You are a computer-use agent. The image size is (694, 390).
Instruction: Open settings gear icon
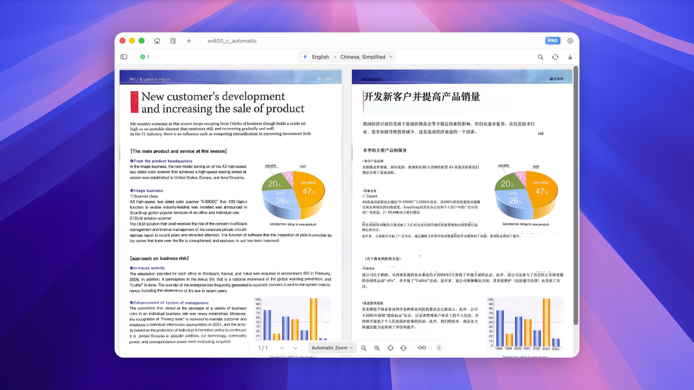coord(570,41)
